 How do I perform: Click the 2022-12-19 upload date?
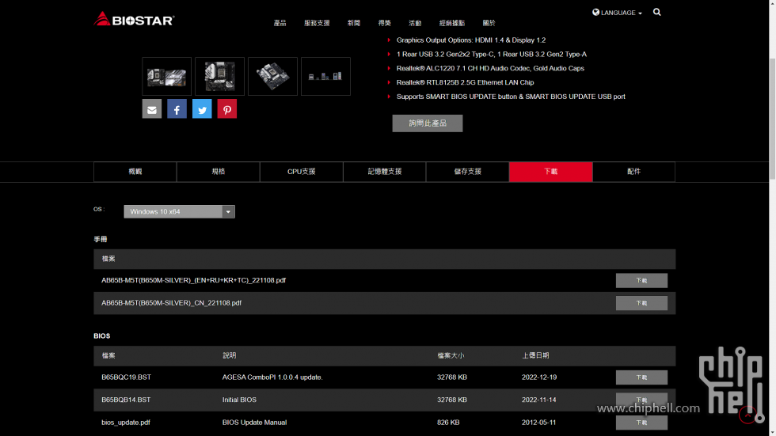point(539,377)
